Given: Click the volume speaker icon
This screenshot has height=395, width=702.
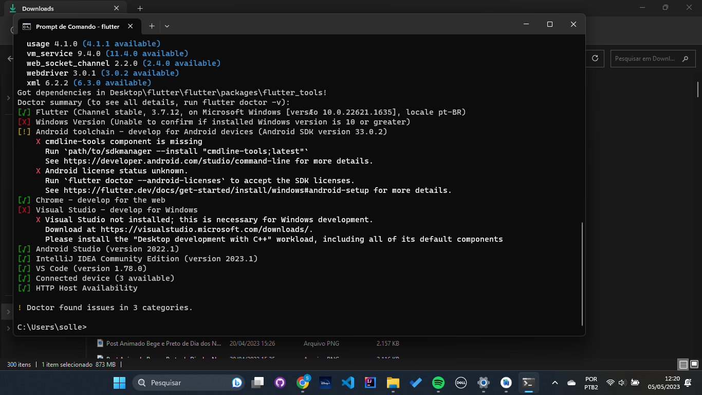Looking at the screenshot, I should coord(622,383).
